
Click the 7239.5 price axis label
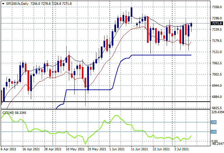217,30
